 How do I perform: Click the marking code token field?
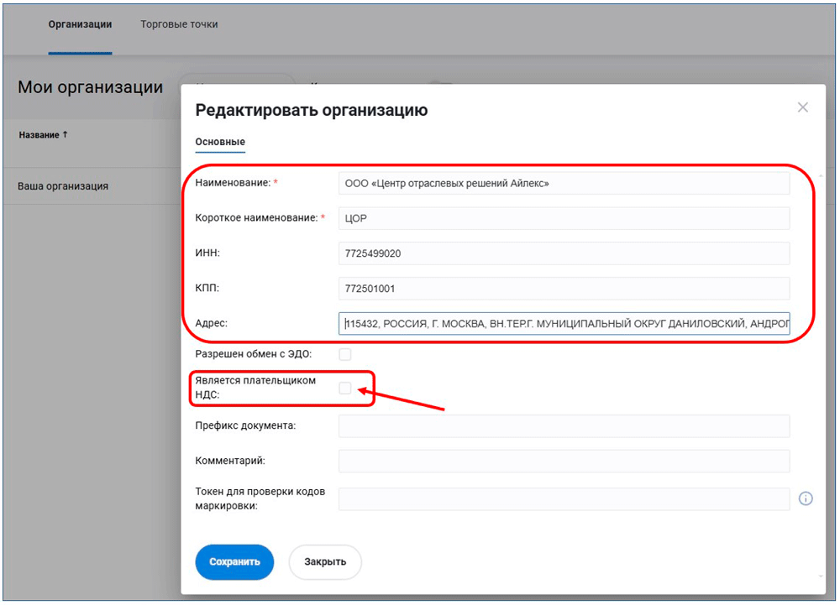[564, 499]
